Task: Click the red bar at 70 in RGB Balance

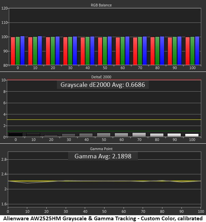Action: coord(135,51)
